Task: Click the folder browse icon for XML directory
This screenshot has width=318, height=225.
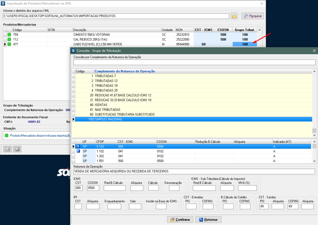Action: click(x=234, y=16)
